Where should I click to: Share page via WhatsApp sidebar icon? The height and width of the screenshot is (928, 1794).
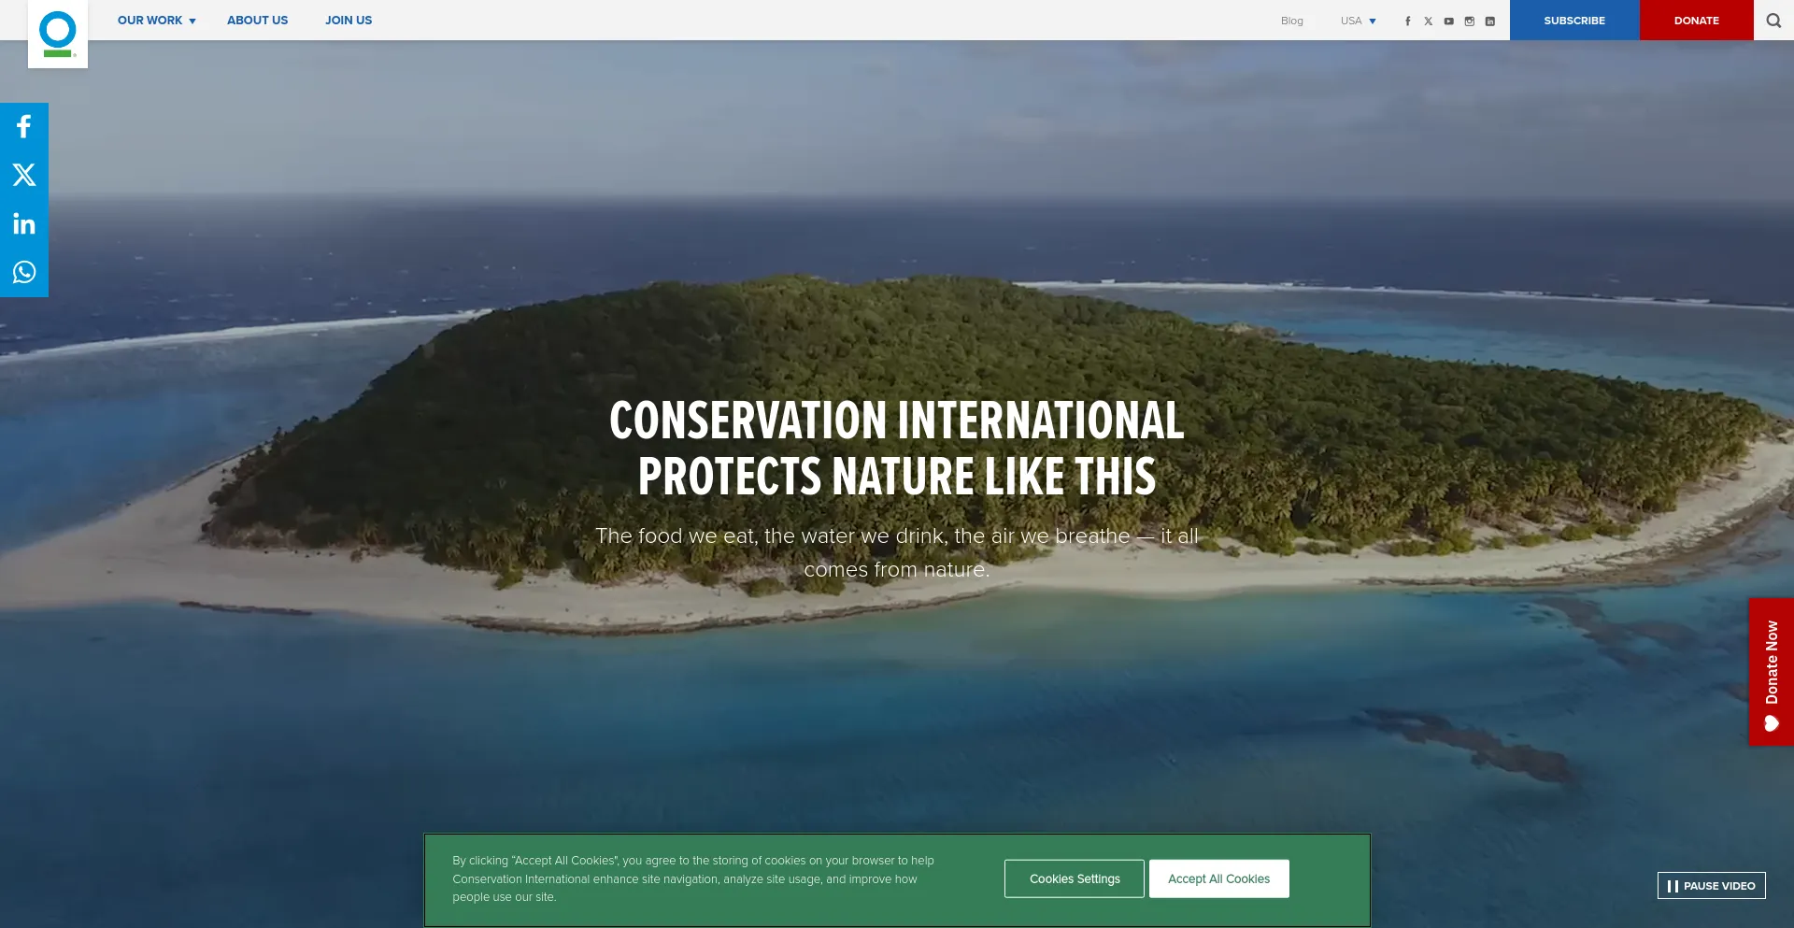(x=24, y=272)
